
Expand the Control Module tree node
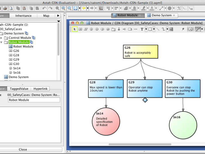(1, 38)
